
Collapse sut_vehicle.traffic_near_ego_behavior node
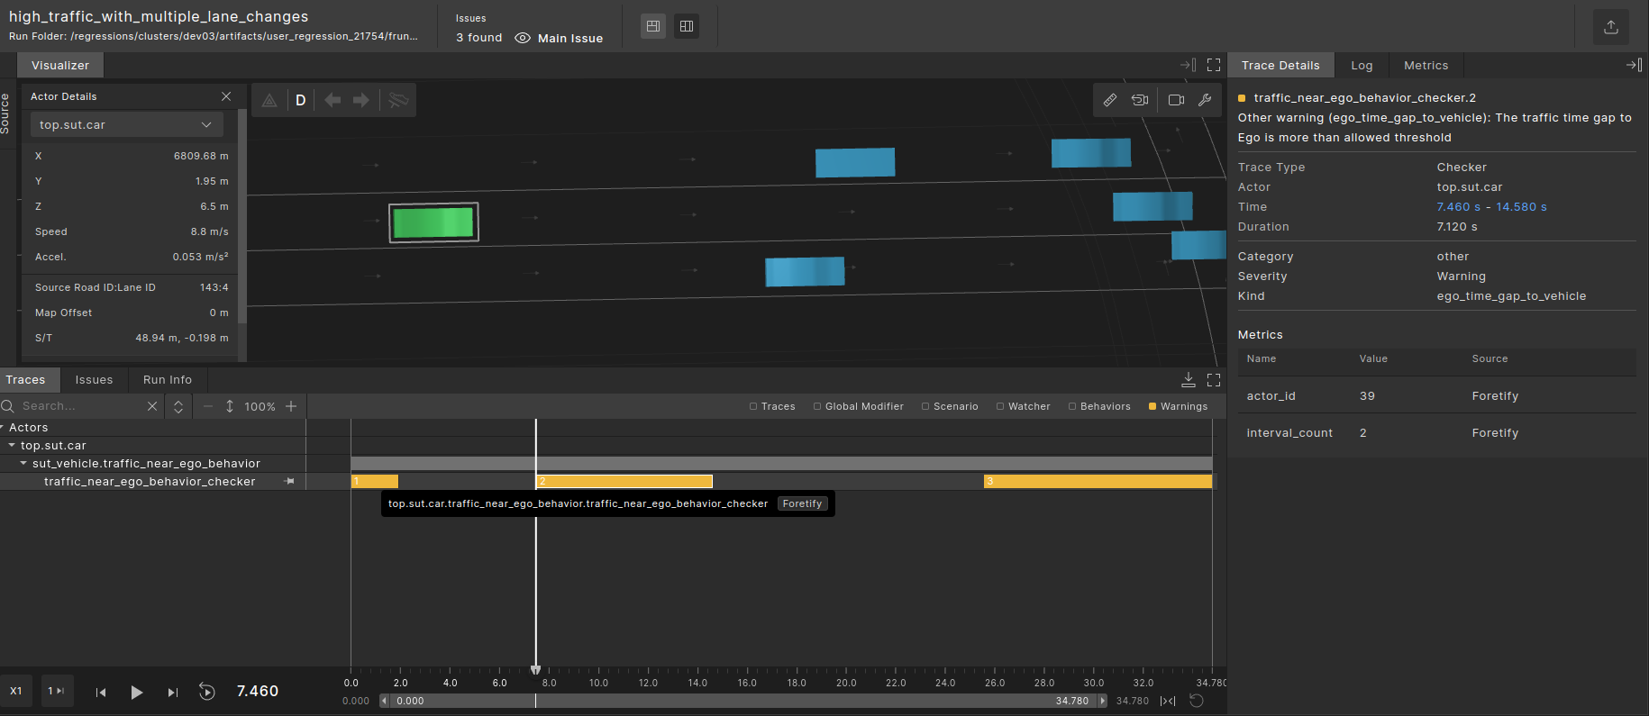23,464
